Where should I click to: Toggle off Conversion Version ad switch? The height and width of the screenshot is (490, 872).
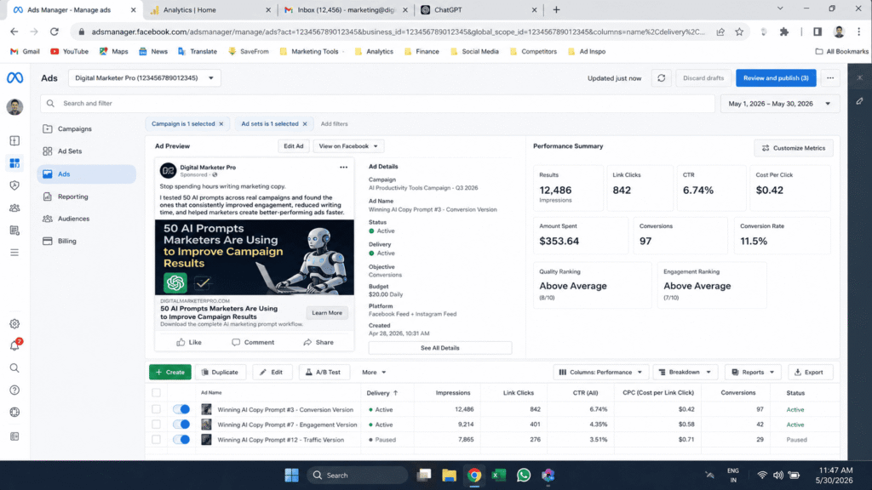[181, 409]
